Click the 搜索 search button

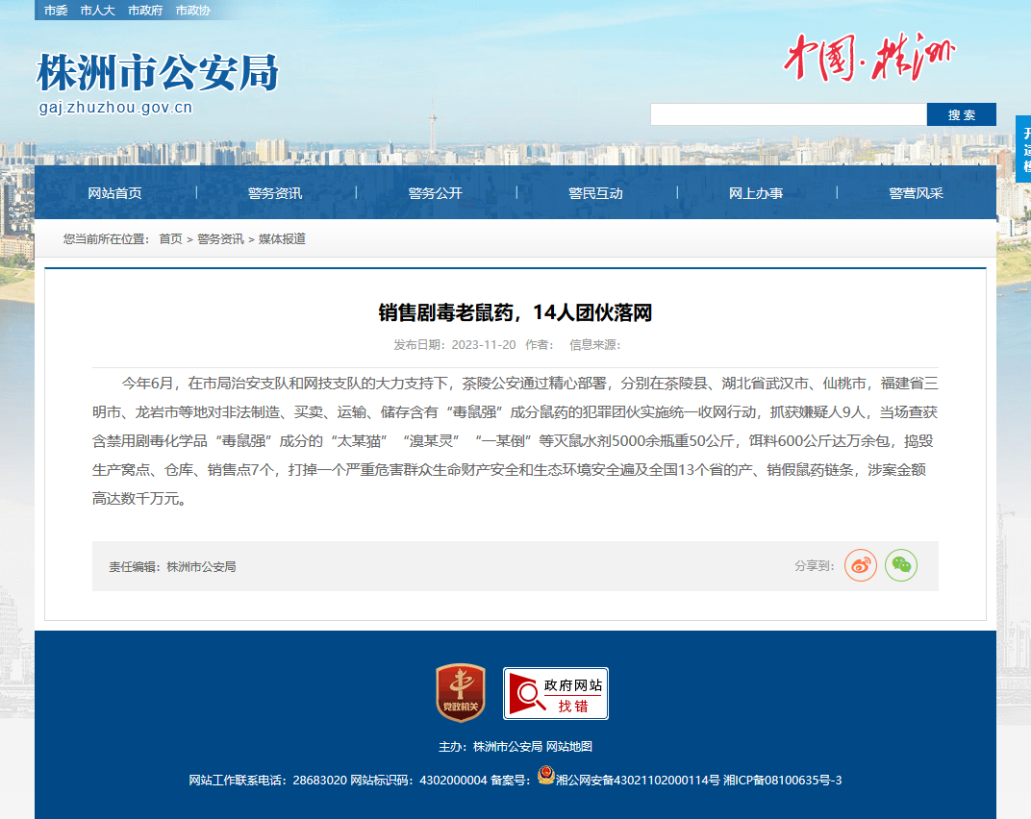pyautogui.click(x=962, y=114)
